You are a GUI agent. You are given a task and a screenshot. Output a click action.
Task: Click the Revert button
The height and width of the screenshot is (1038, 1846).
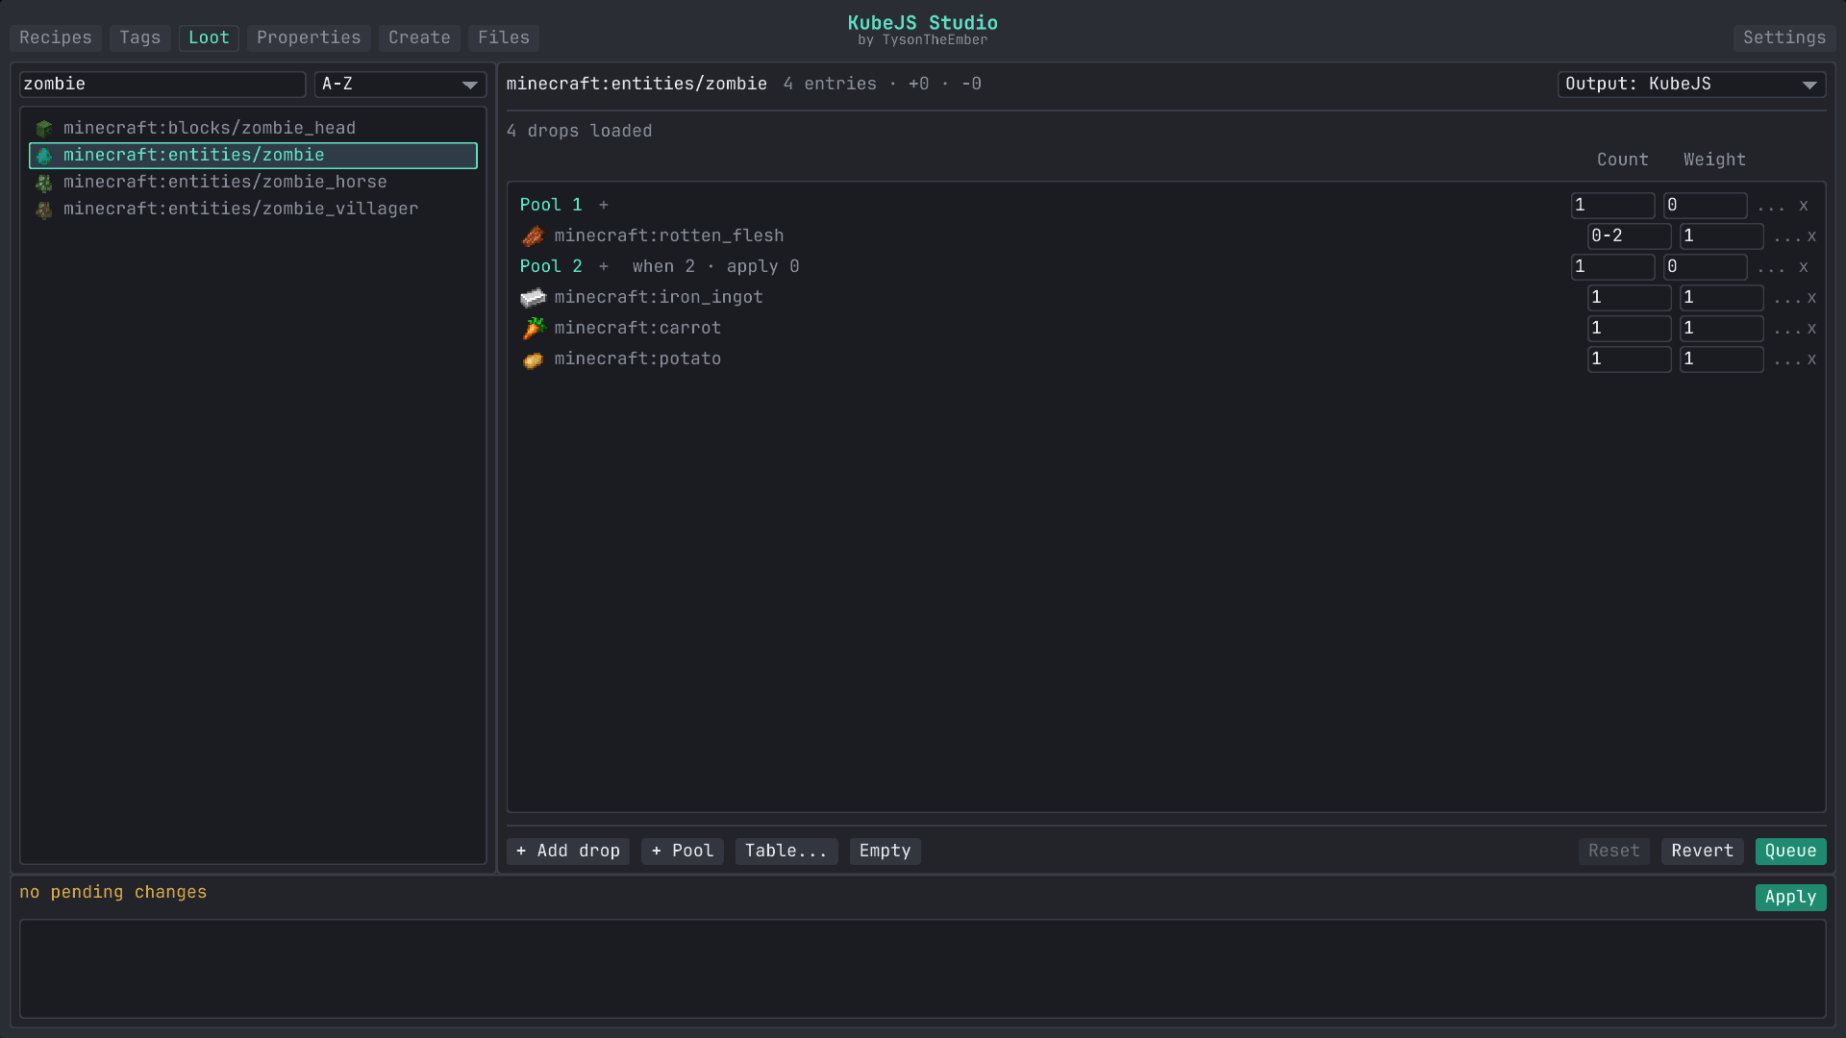tap(1703, 852)
